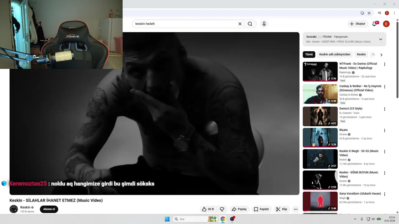
Task: Select the Keskin filter chip
Action: [361, 54]
